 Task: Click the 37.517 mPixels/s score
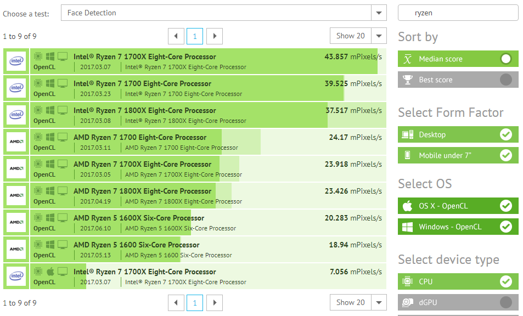click(353, 111)
